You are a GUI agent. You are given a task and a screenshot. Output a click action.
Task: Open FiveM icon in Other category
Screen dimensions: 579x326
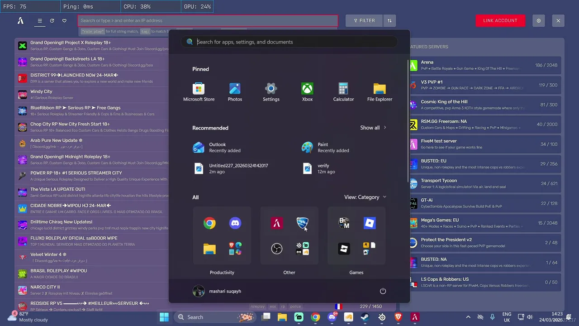click(277, 223)
